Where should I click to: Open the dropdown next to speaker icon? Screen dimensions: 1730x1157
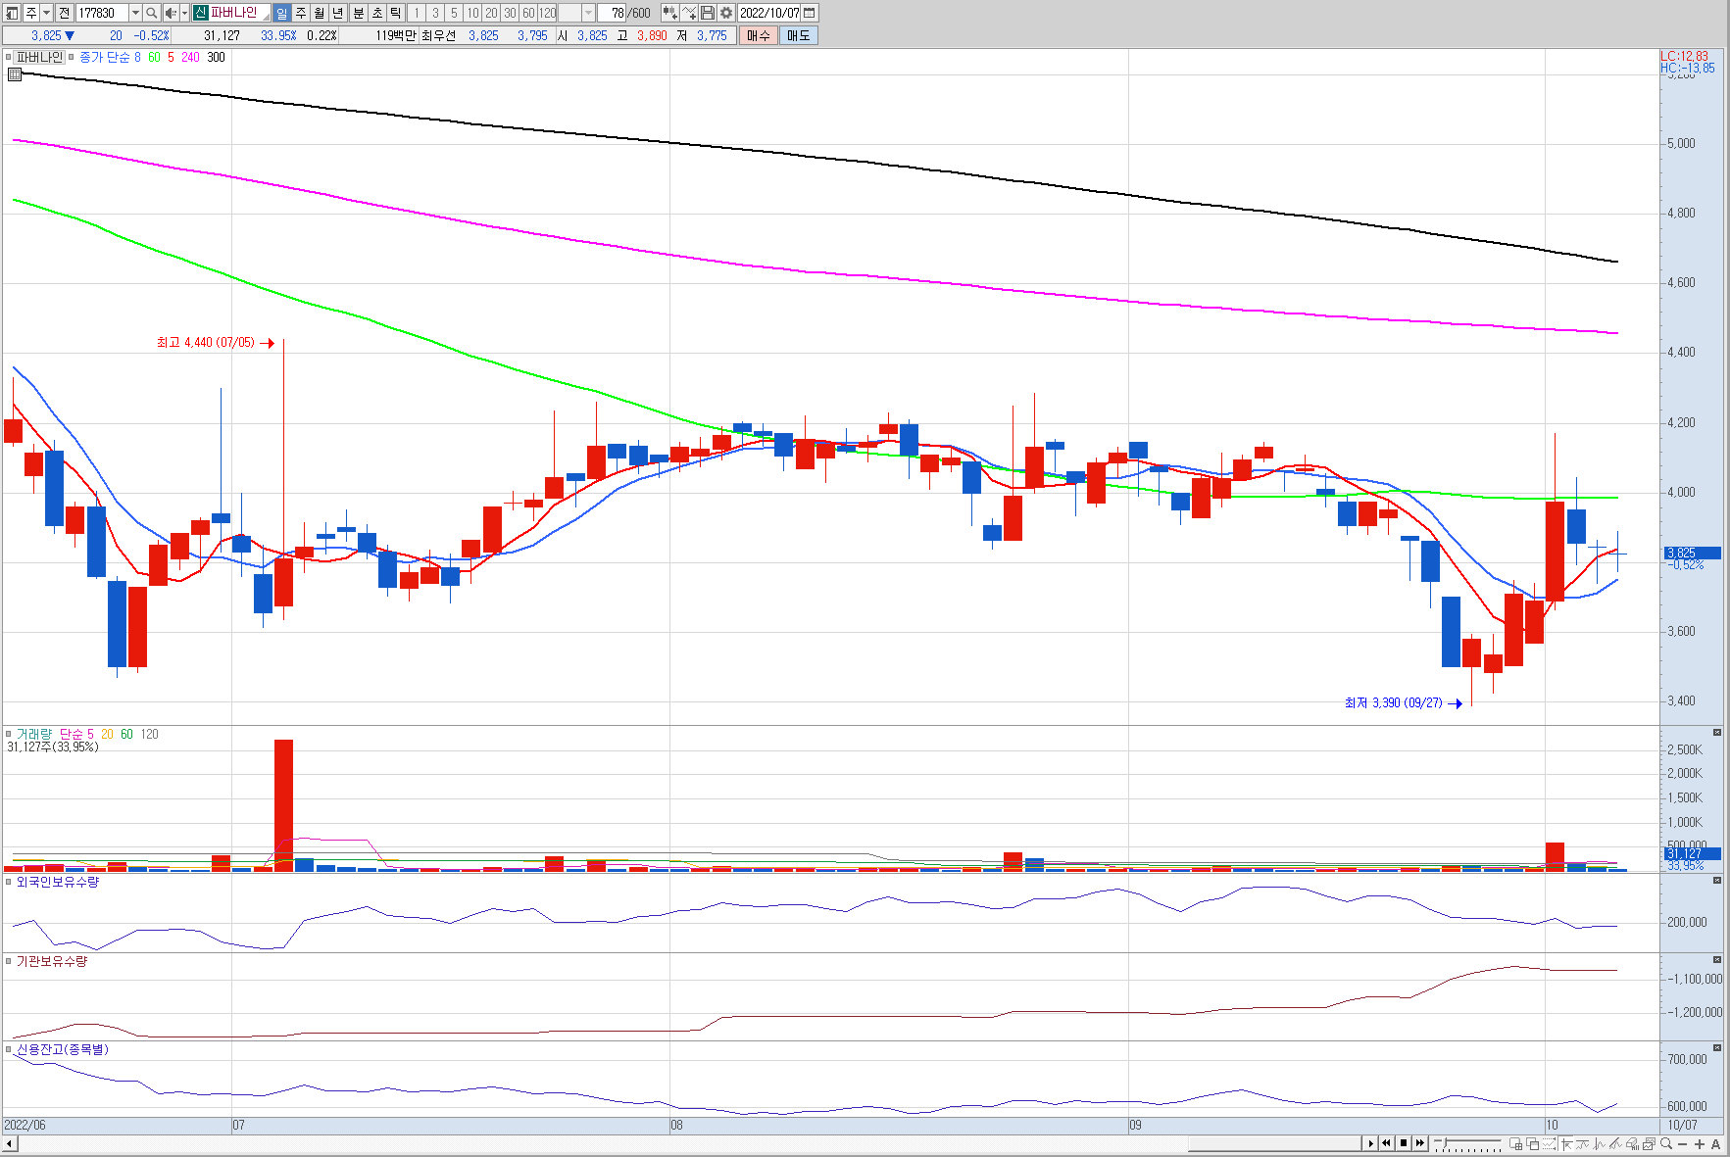point(184,13)
